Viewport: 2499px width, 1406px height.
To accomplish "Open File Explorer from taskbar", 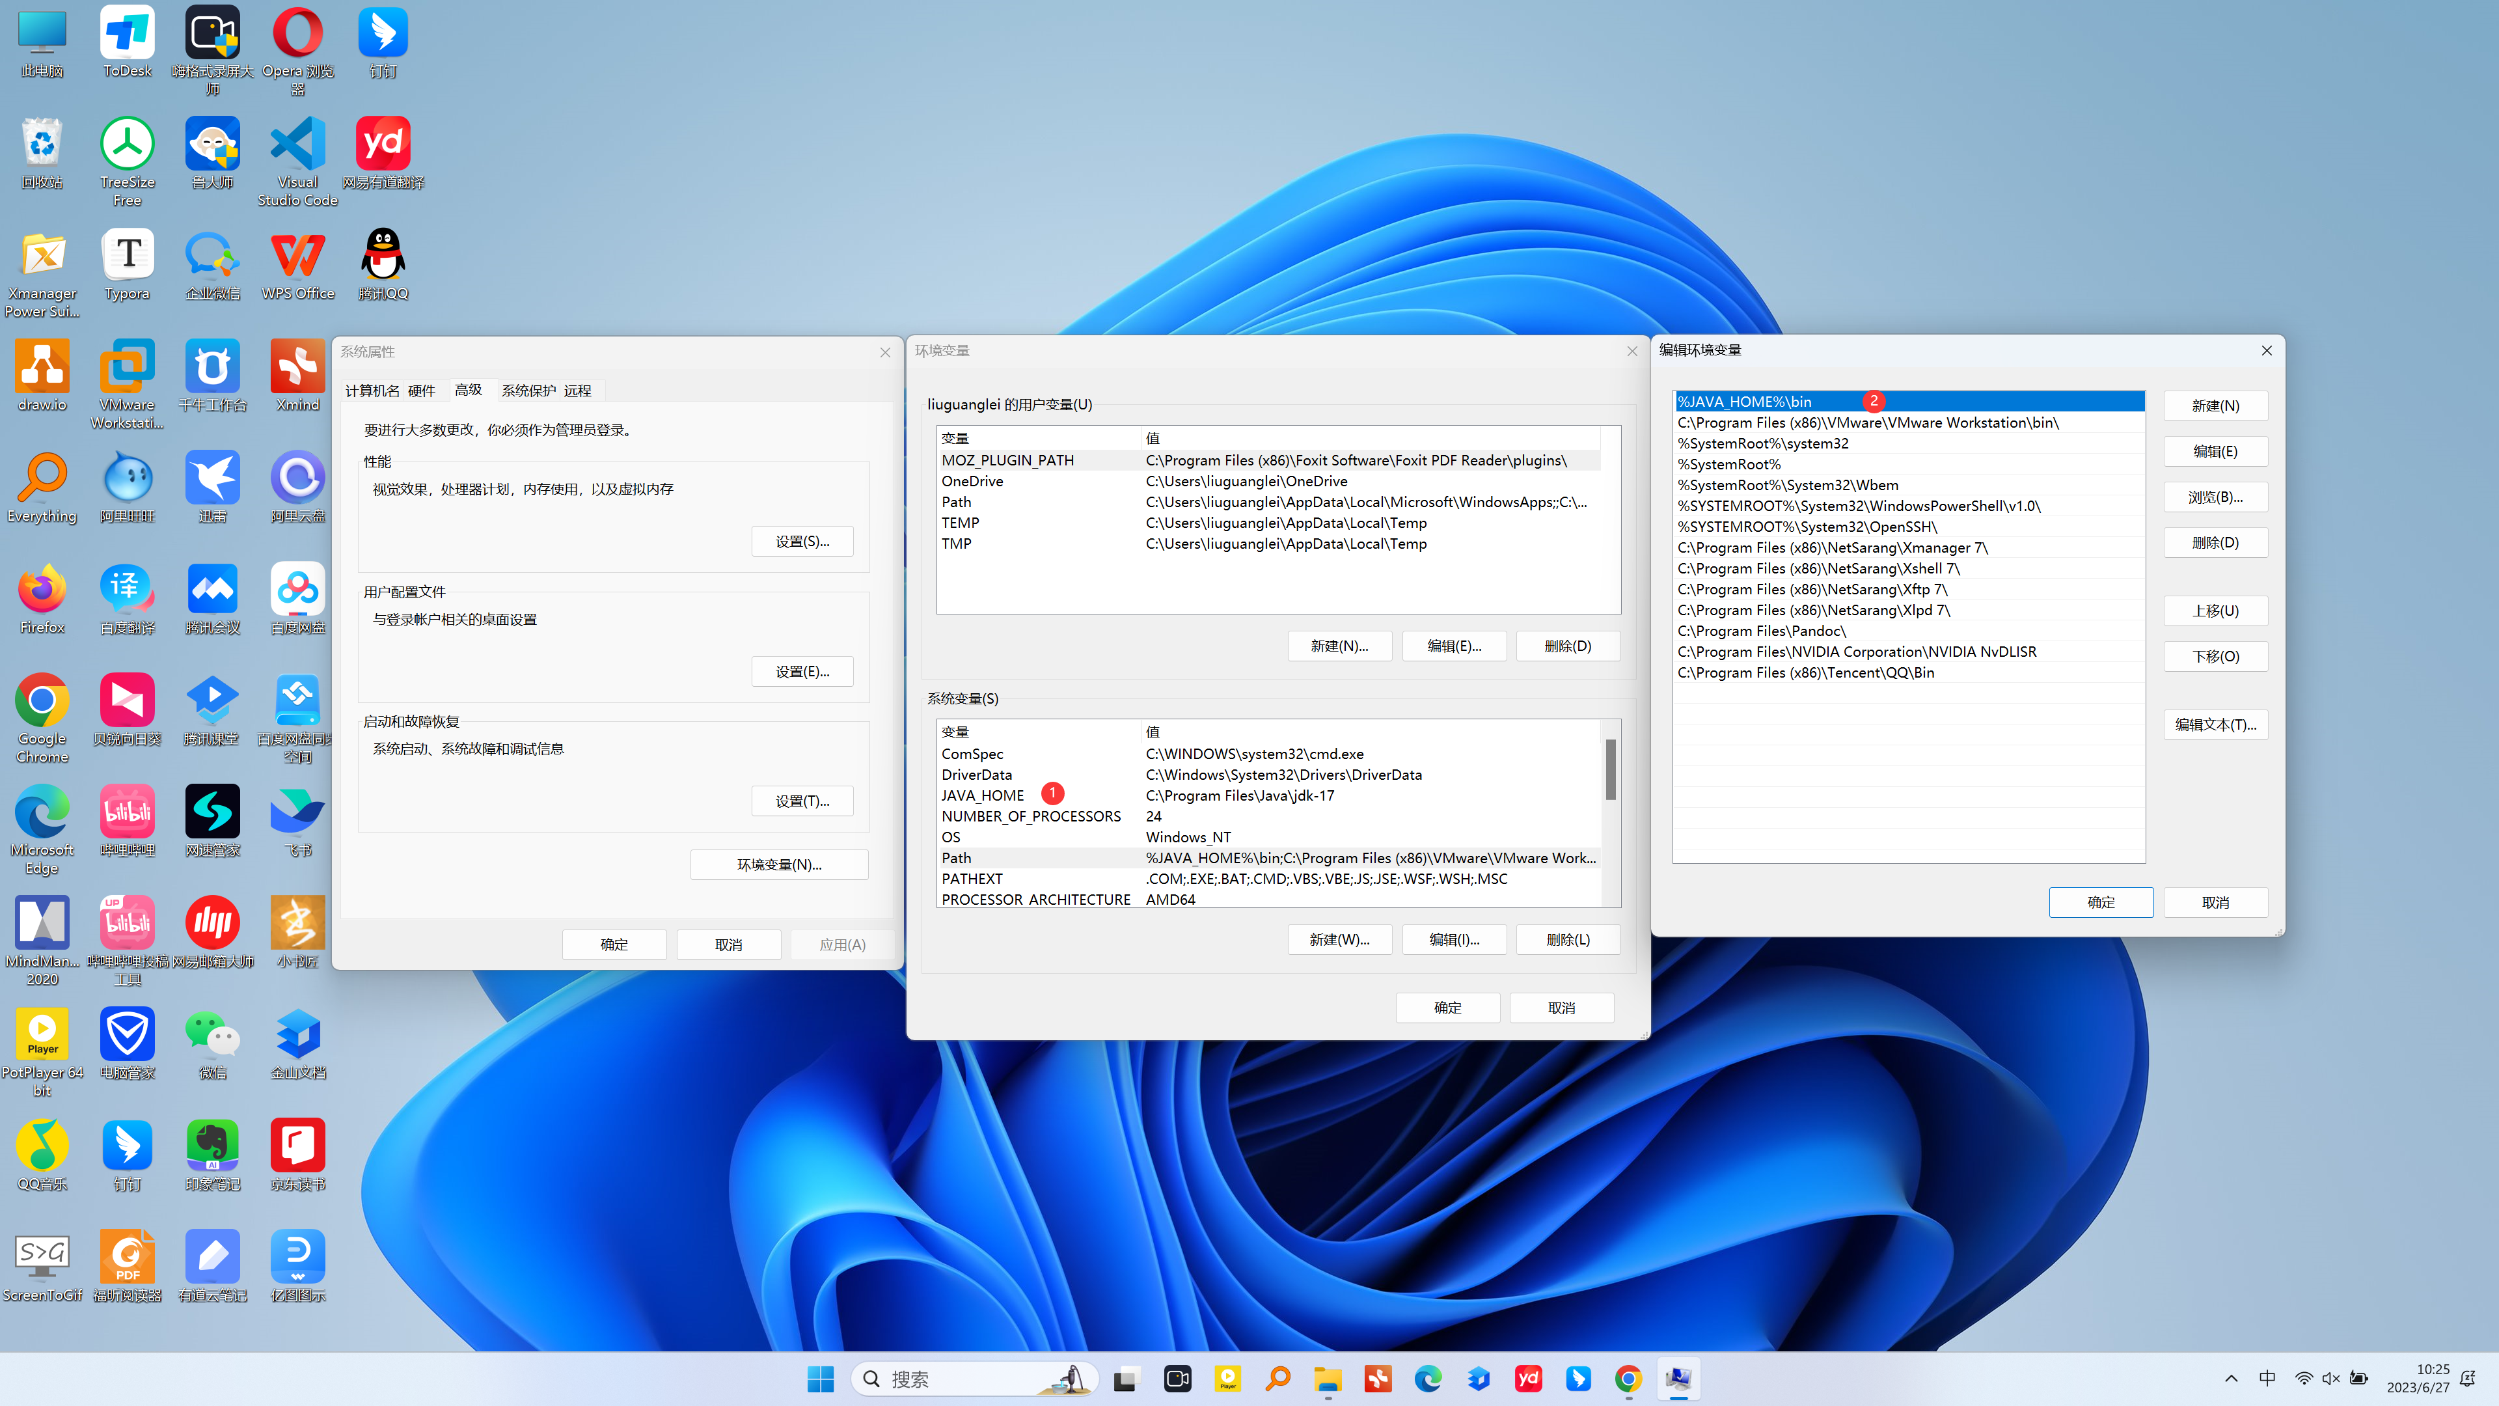I will click(x=1327, y=1379).
